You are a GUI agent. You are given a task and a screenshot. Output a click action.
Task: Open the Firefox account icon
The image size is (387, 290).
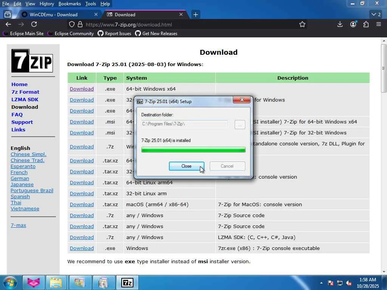click(353, 24)
